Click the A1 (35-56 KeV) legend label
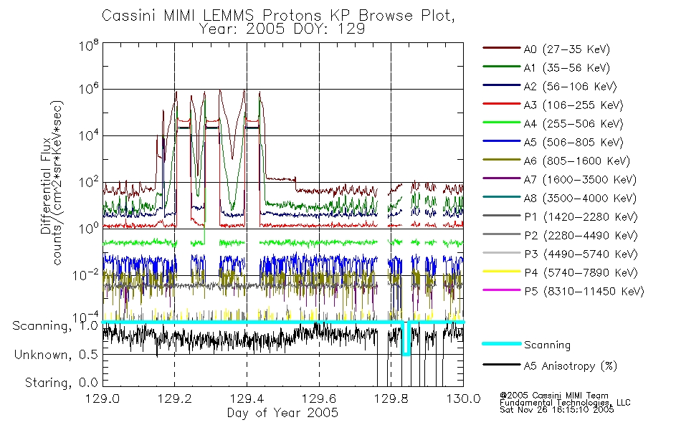The image size is (681, 430). (x=566, y=68)
